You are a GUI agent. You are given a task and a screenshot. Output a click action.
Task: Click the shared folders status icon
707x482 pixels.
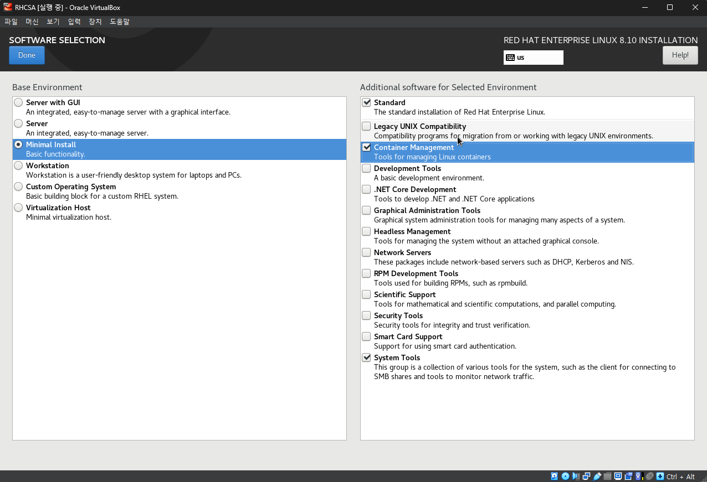607,476
